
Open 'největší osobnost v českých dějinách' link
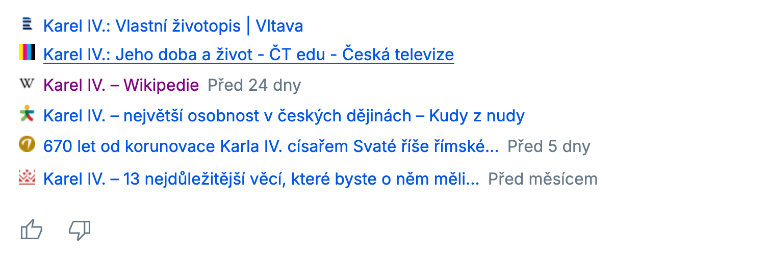[x=284, y=116]
